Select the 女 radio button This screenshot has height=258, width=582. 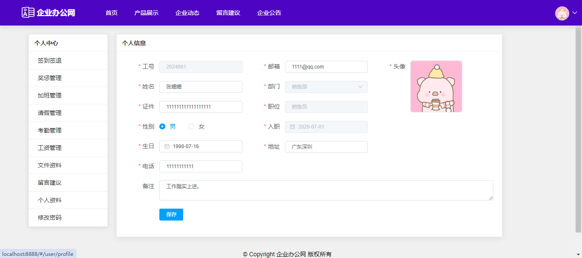(191, 126)
